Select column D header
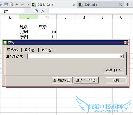The image size is (133, 115). [x=66, y=17]
